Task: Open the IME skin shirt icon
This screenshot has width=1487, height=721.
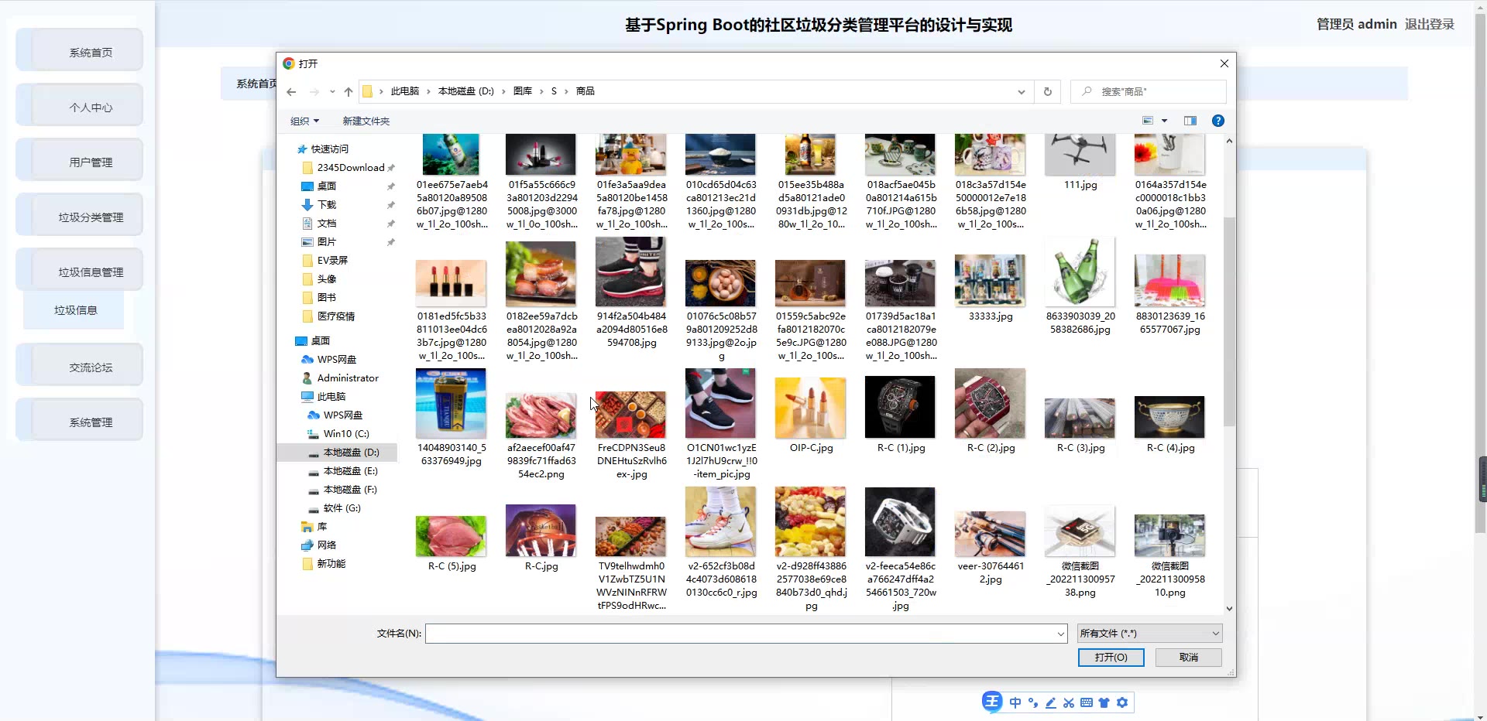Action: [x=1104, y=702]
